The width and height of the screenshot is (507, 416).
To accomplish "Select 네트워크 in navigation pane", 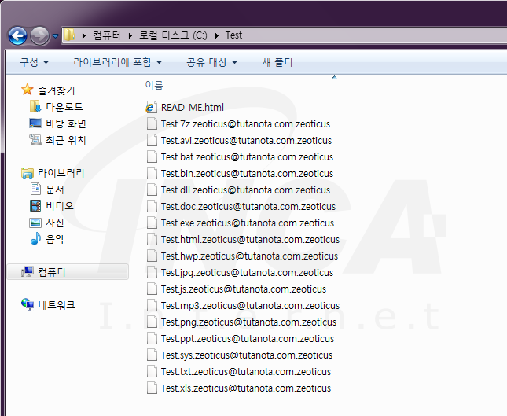I will 57,304.
